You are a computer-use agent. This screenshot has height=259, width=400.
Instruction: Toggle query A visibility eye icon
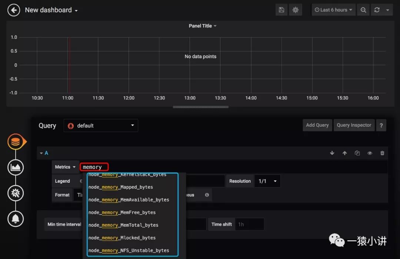[x=370, y=153]
